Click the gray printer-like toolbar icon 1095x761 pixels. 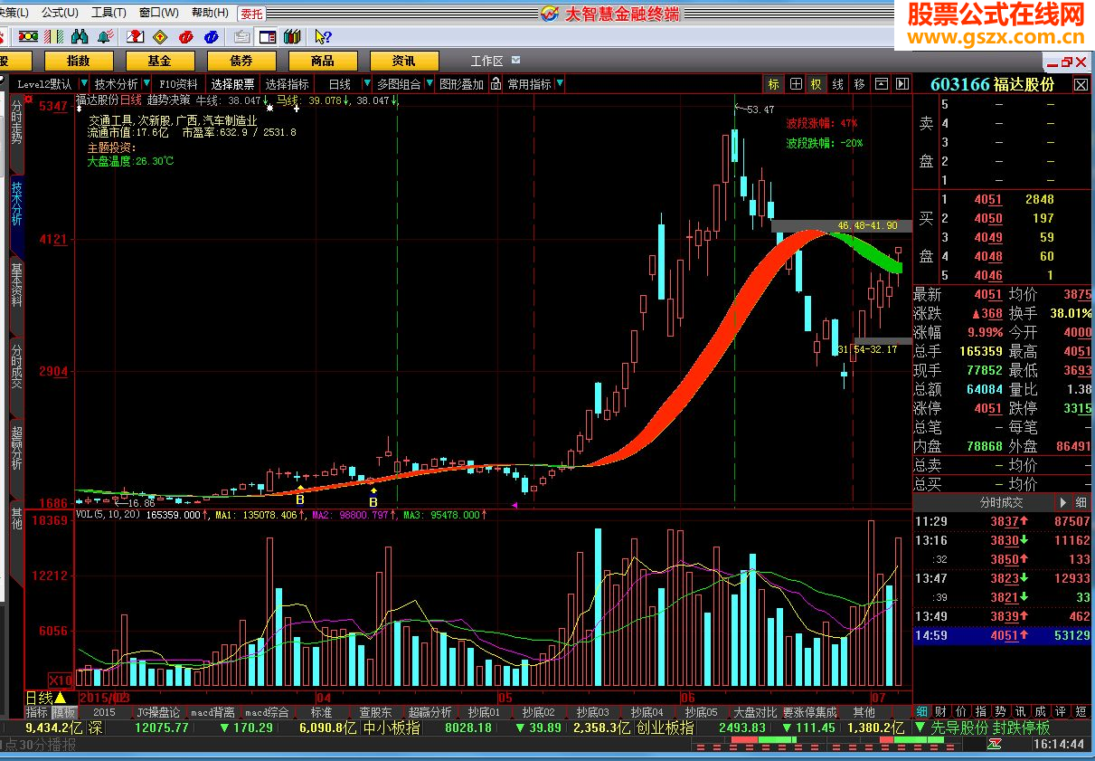click(x=241, y=37)
